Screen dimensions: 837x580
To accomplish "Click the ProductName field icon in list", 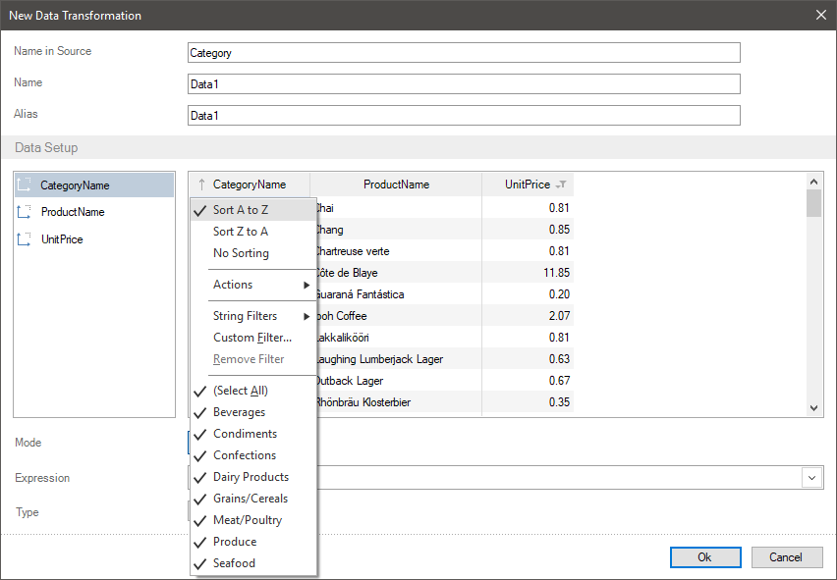I will click(x=25, y=212).
